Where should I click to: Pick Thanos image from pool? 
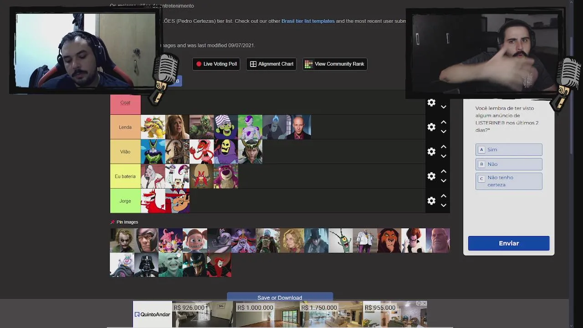438,241
